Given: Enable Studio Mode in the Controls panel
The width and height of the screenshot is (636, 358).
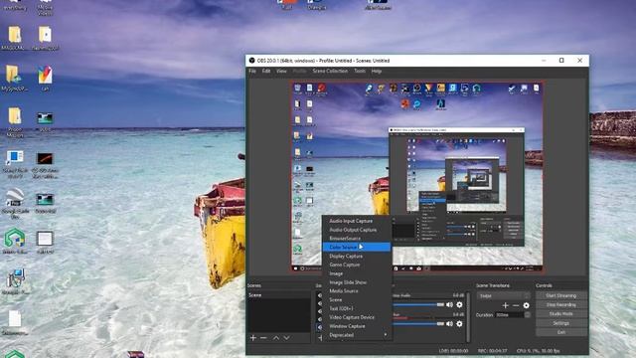Looking at the screenshot, I should point(560,314).
